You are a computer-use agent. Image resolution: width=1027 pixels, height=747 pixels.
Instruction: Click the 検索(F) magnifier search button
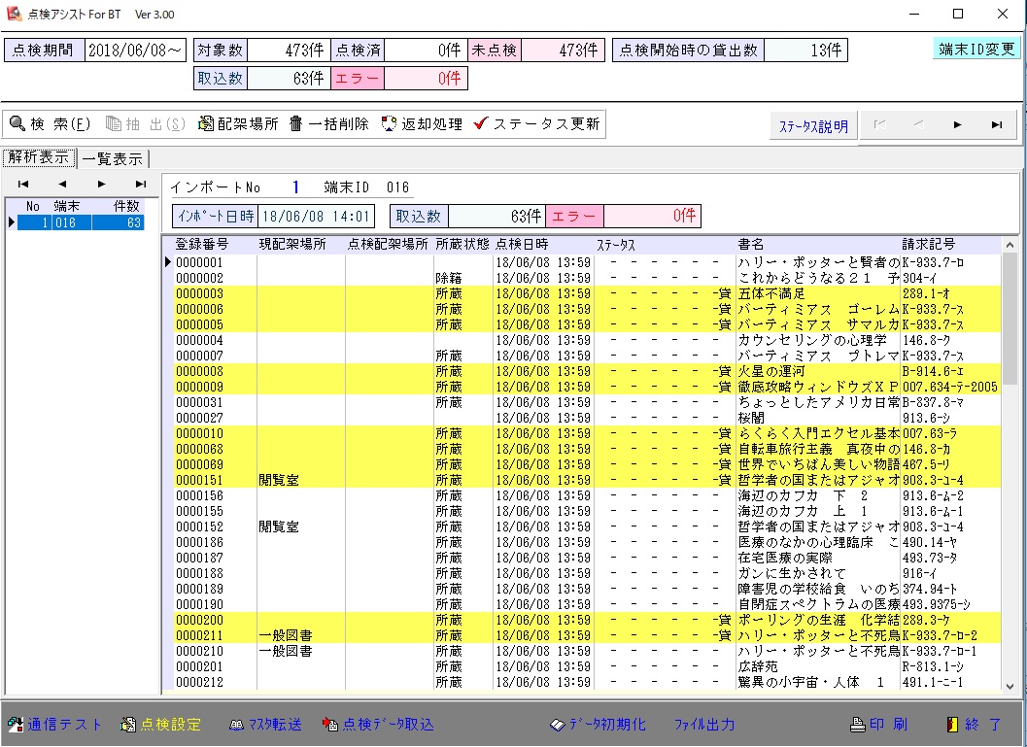point(51,123)
